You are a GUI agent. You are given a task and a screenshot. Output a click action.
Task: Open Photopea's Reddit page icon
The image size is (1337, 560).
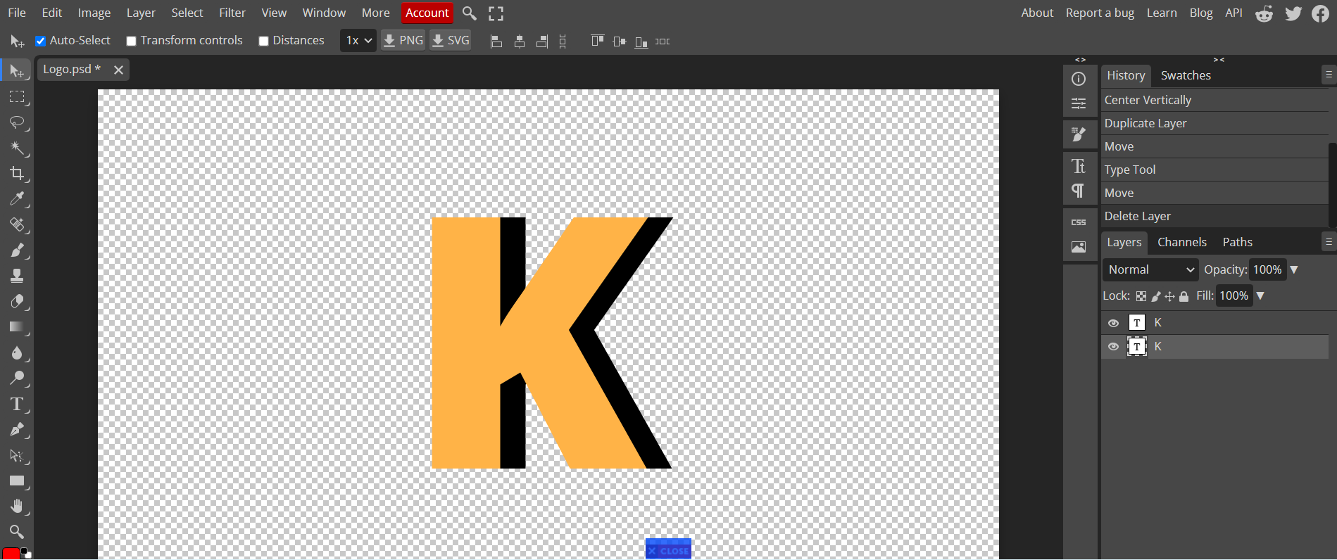[x=1264, y=13]
